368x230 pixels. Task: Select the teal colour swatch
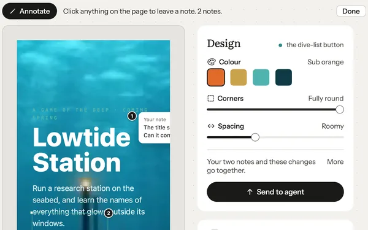tap(261, 77)
